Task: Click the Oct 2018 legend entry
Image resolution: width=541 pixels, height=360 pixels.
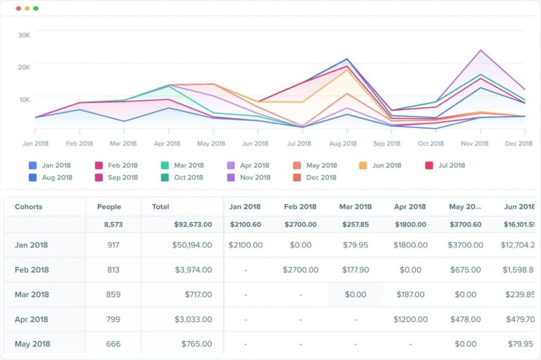Action: click(x=182, y=177)
